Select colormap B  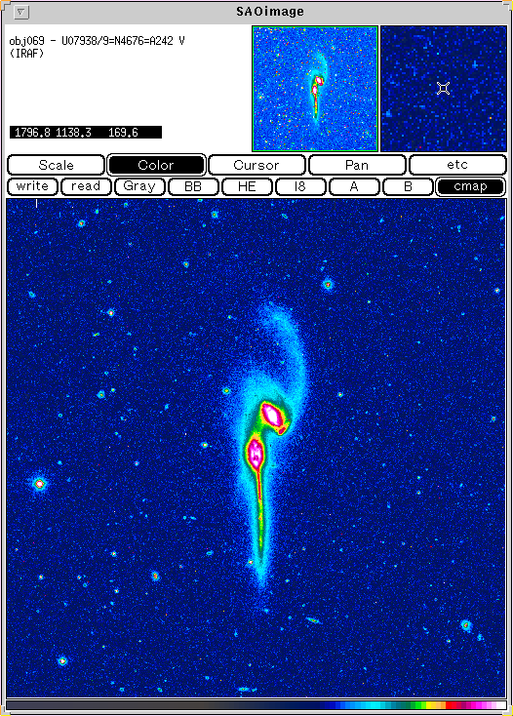[408, 186]
